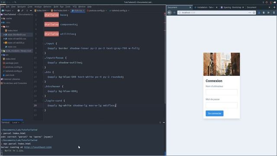Click 'Connexion' heading in the browser page
277x156 pixels.
click(x=214, y=81)
